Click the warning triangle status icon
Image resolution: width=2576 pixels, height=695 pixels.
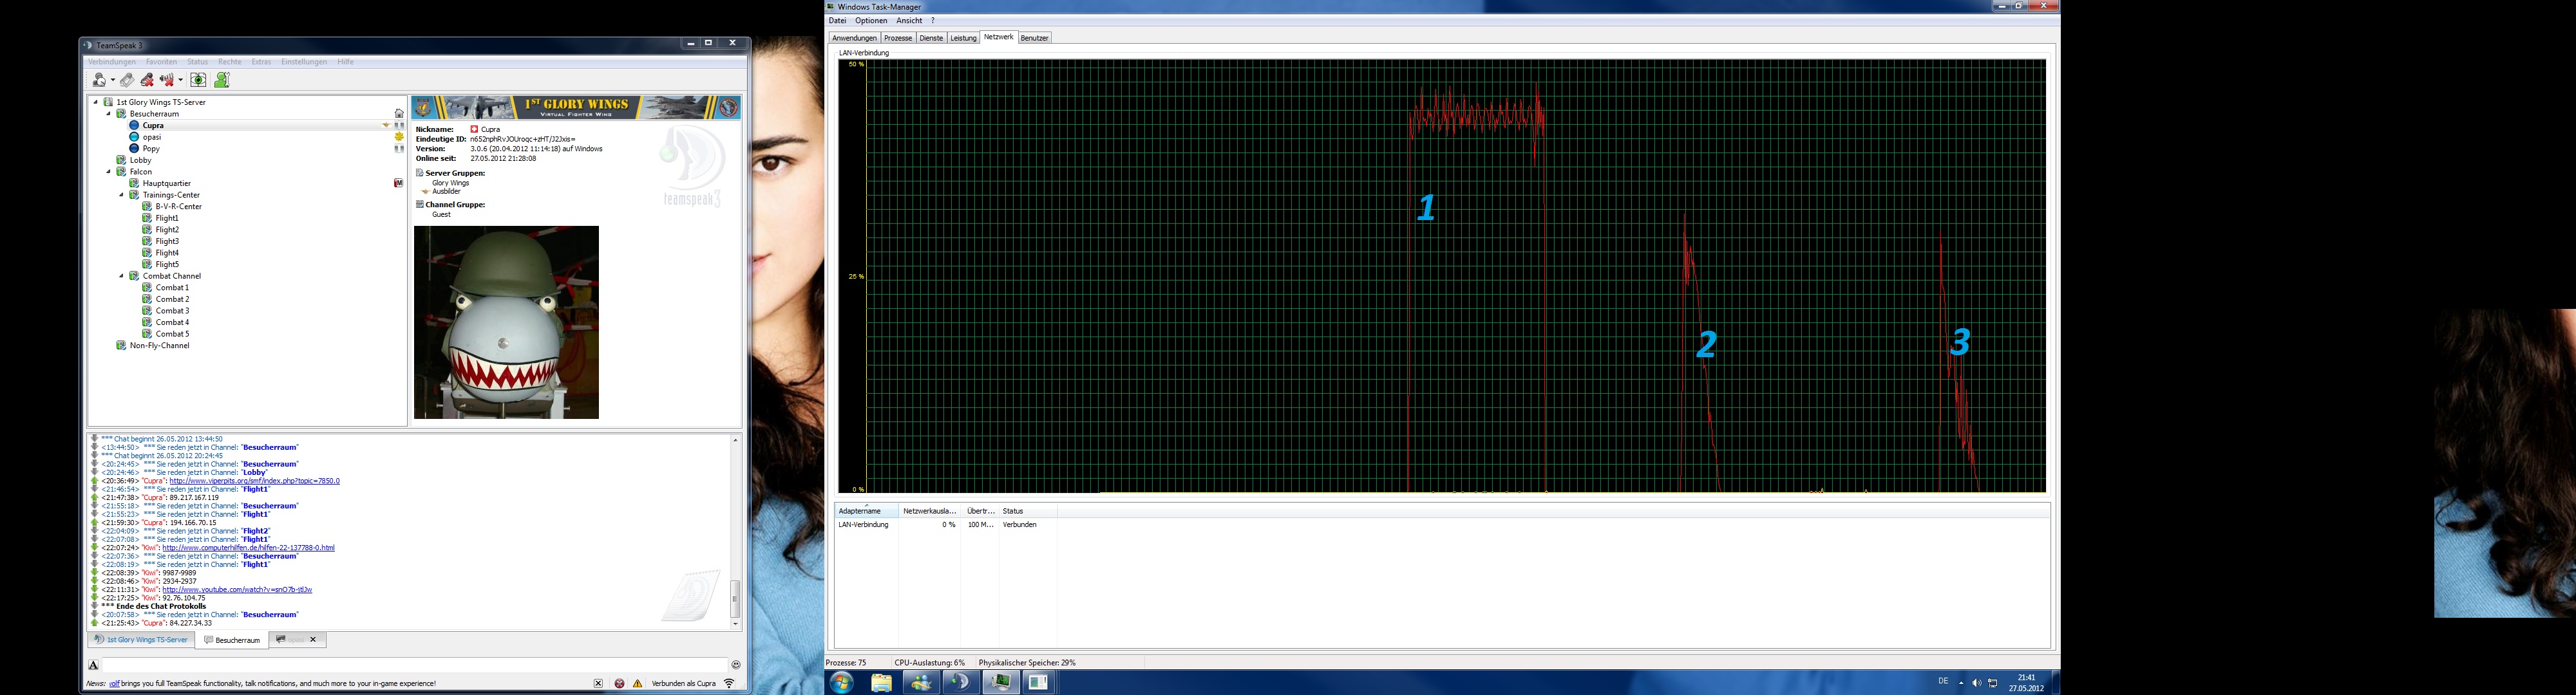pos(638,684)
